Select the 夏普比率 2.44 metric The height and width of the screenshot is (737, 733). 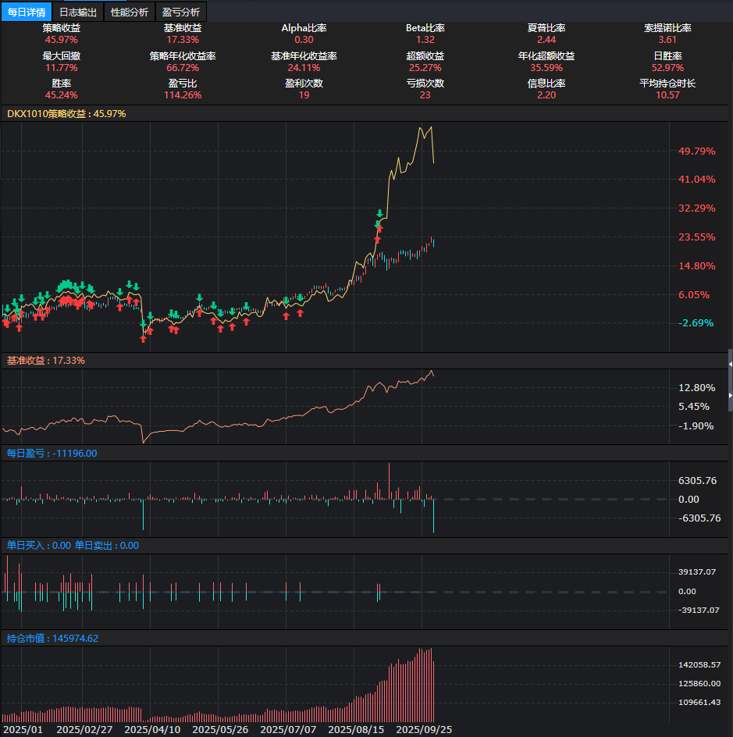(x=546, y=39)
